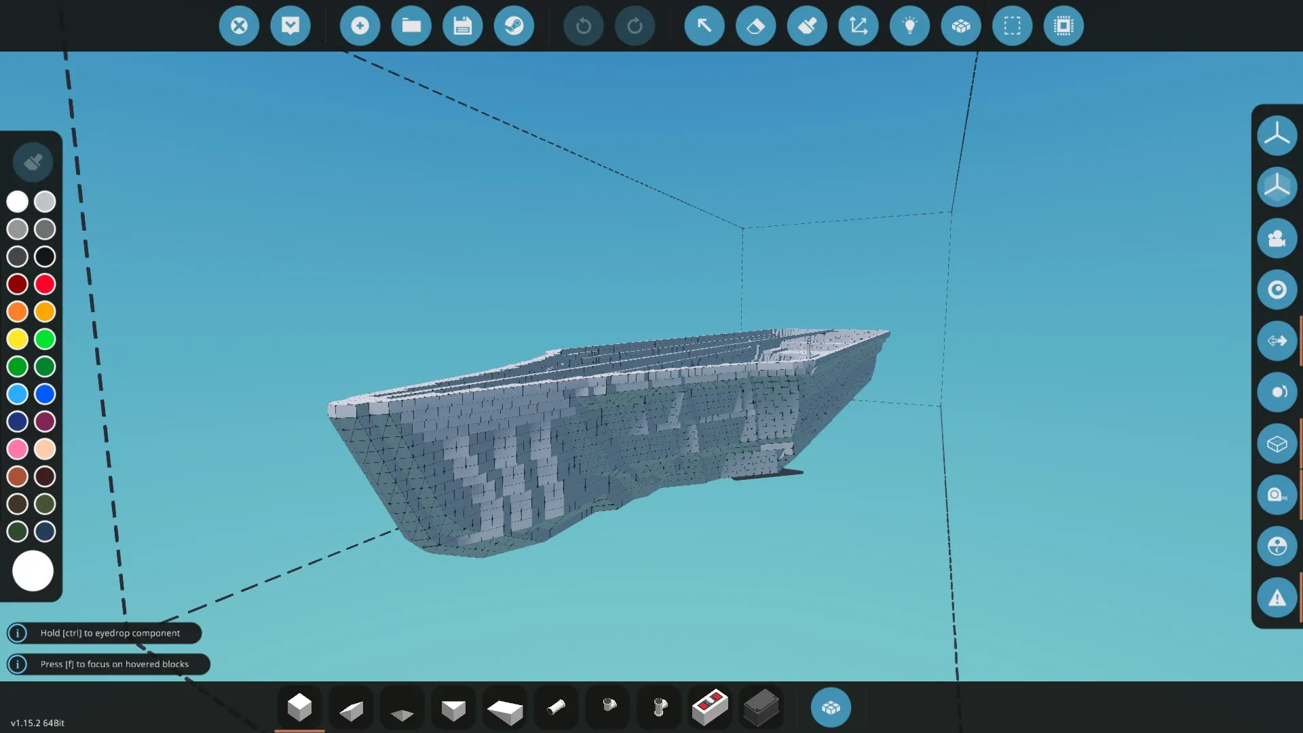This screenshot has width=1303, height=733.
Task: Open the component inventory from bottom bar
Action: 831,708
